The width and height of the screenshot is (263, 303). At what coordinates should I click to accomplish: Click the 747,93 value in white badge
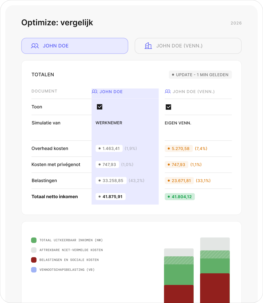click(x=107, y=165)
